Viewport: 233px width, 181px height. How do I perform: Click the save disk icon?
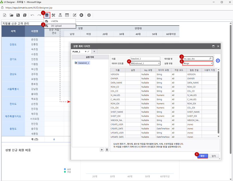pos(18,15)
